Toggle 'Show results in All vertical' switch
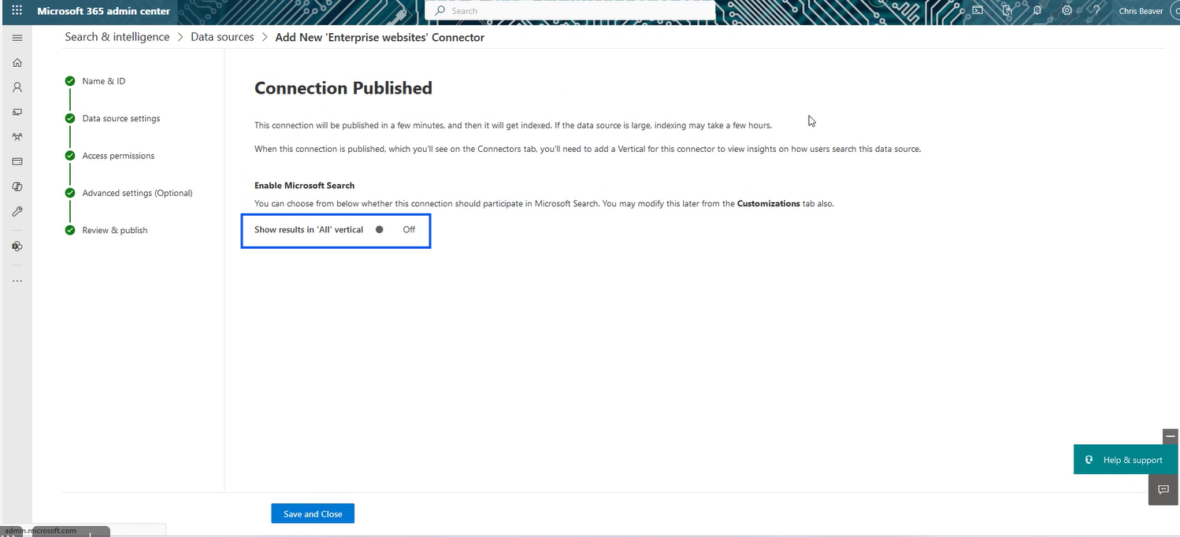Image resolution: width=1180 pixels, height=537 pixels. [x=380, y=230]
